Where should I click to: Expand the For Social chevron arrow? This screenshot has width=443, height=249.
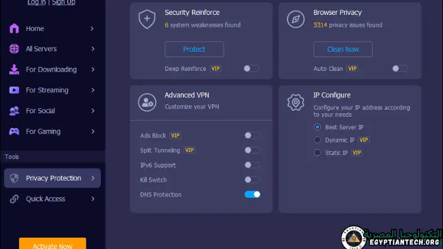coord(93,111)
